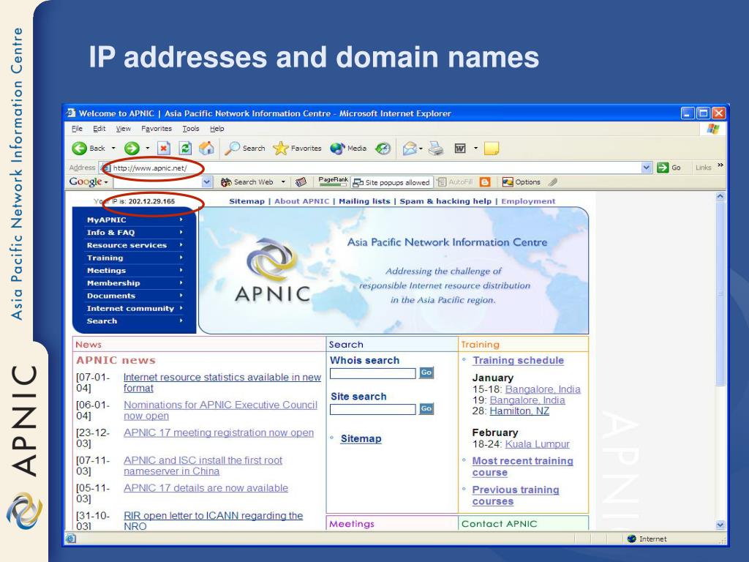Click the Windows flag logo
The width and height of the screenshot is (749, 562).
713,129
